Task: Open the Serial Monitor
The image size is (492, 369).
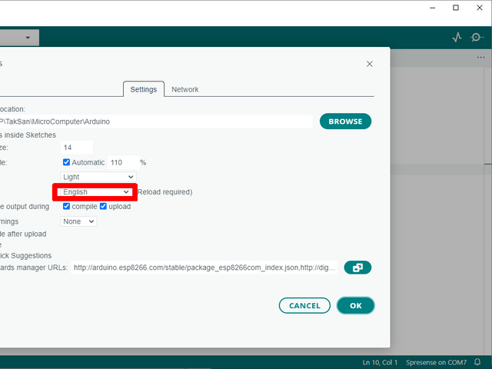Action: (x=477, y=37)
